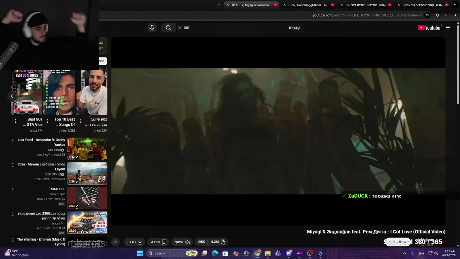The height and width of the screenshot is (259, 460).
Task: Show previous shorts with the left chevron
Action: [12, 96]
